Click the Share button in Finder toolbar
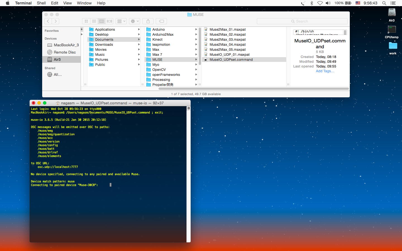Image resolution: width=402 pixels, height=251 pixels. click(x=148, y=21)
